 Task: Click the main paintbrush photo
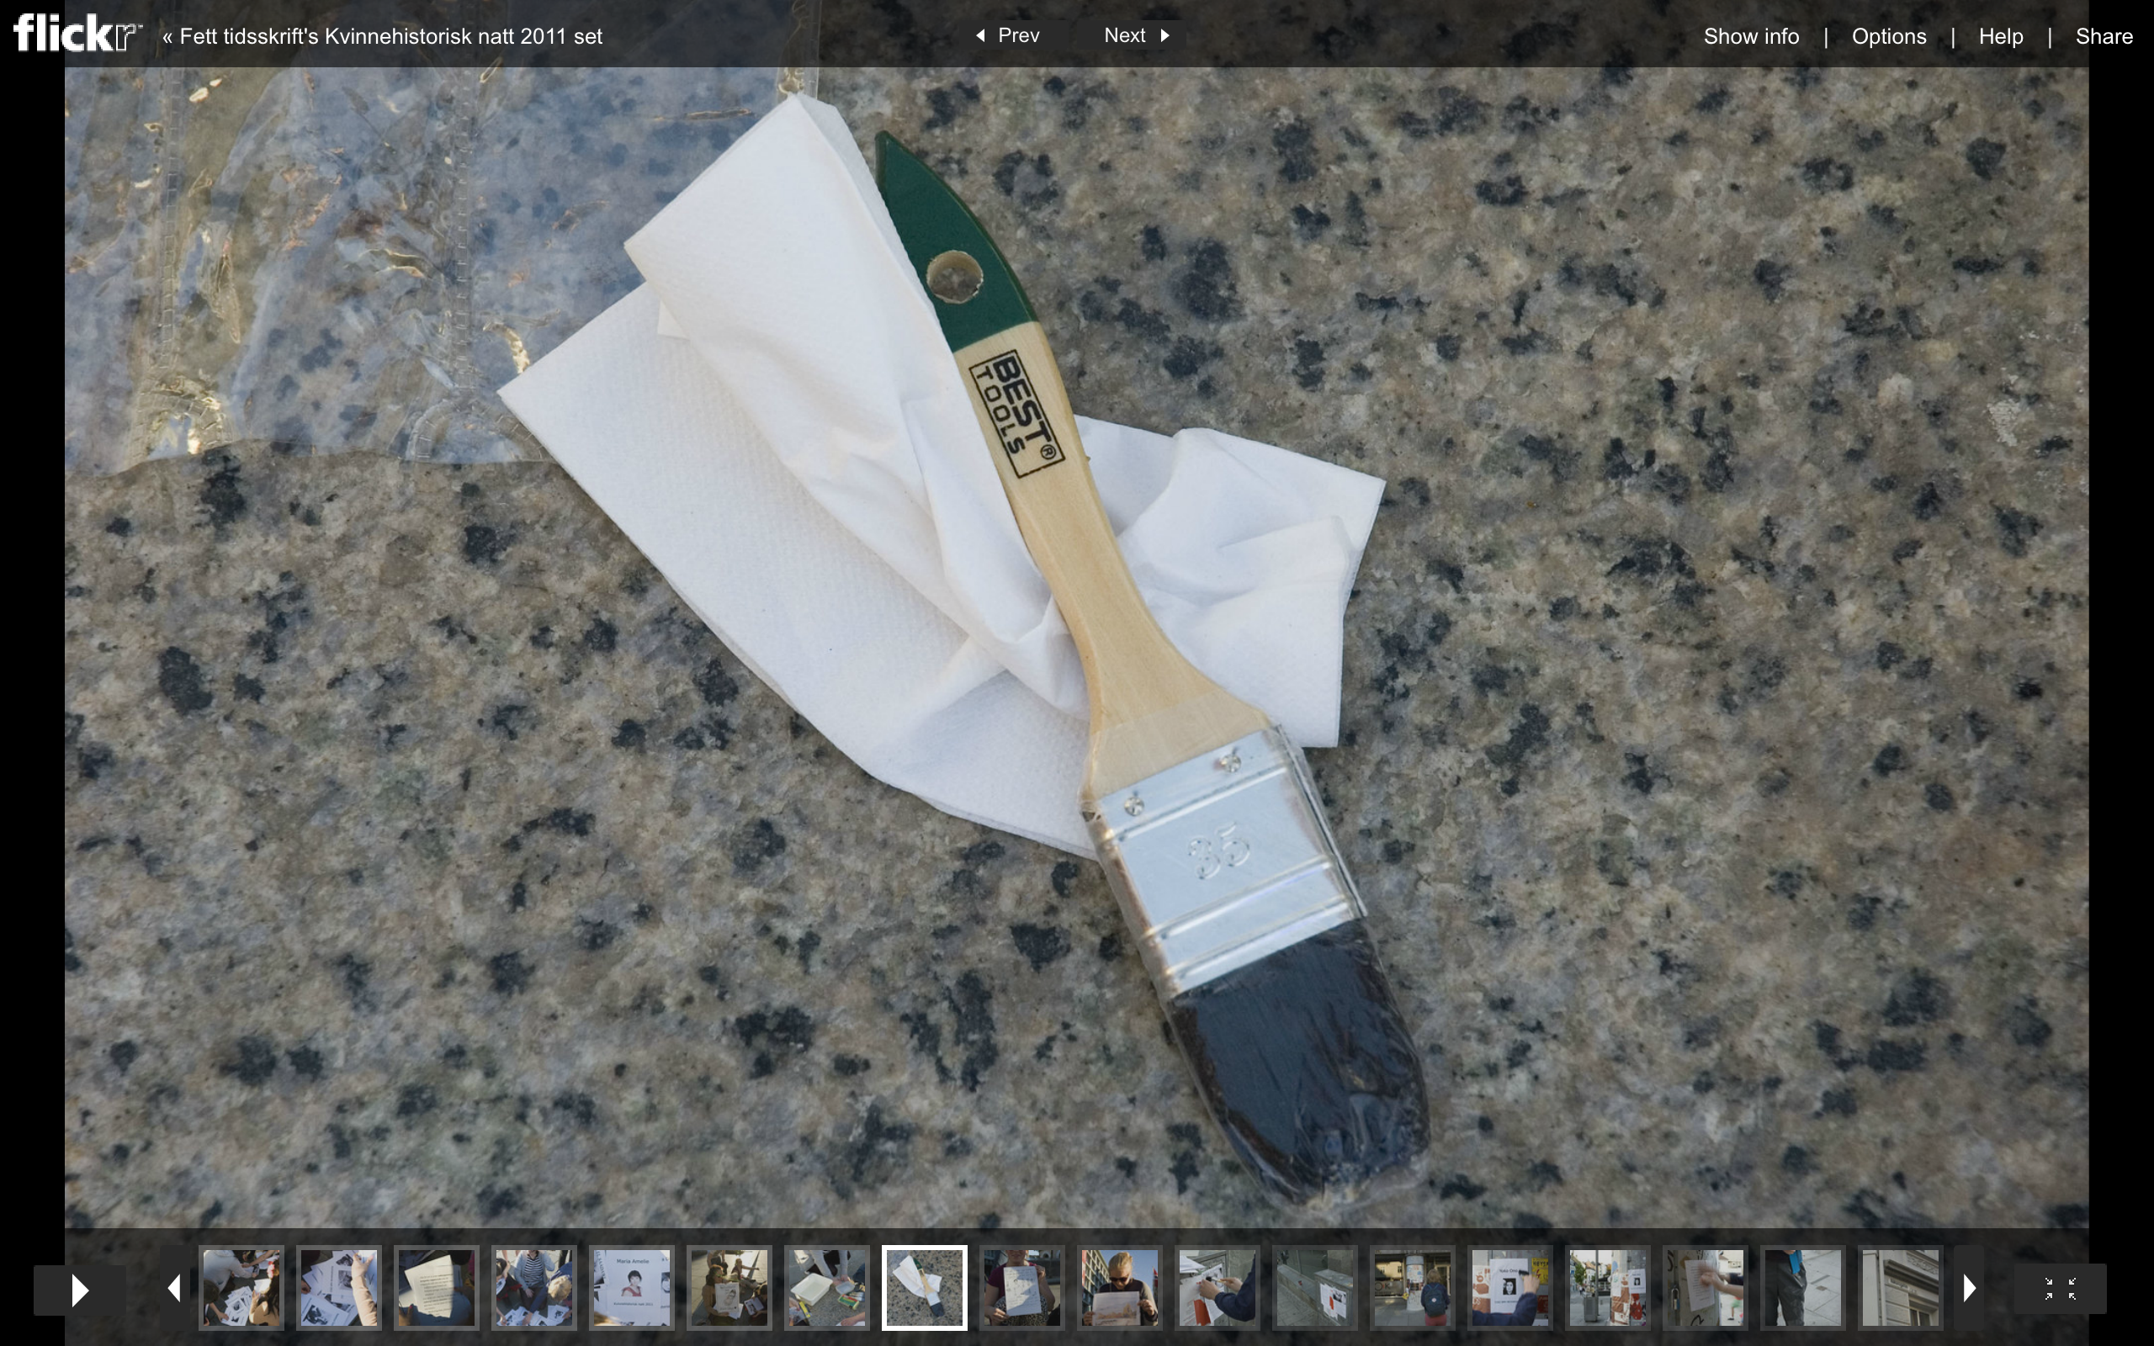[1076, 648]
